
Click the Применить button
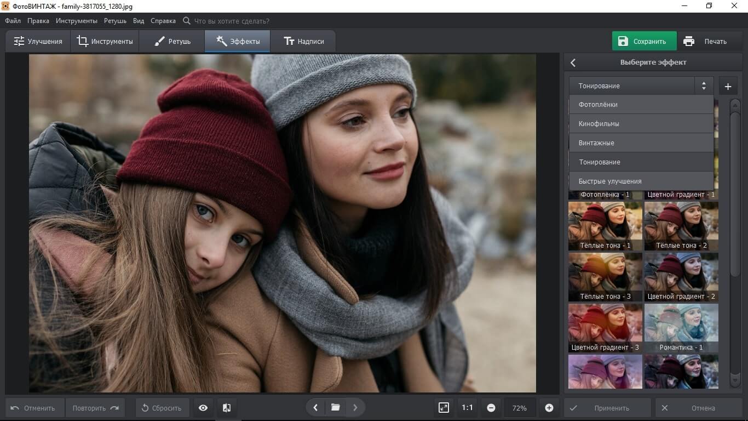click(x=607, y=408)
